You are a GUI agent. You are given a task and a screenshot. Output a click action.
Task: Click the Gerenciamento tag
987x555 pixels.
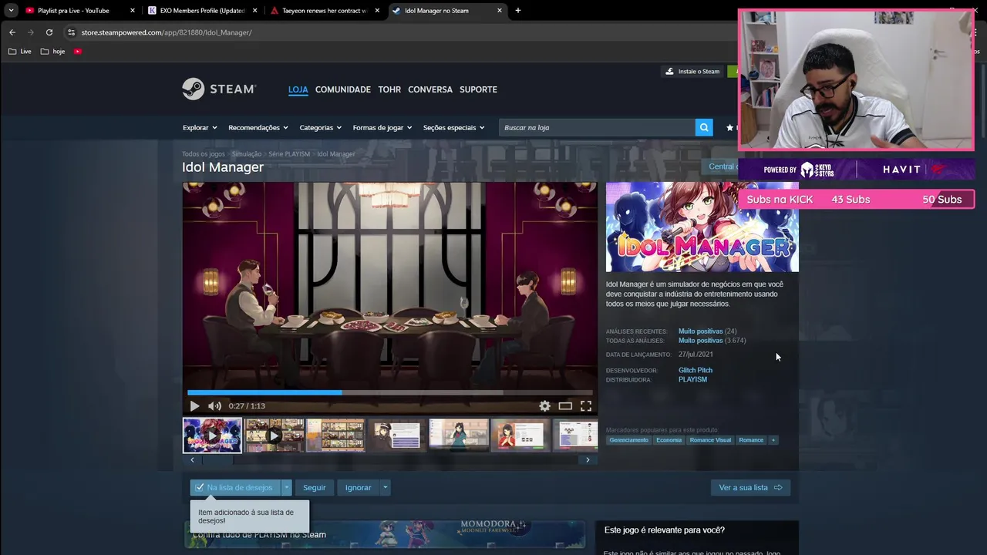[x=628, y=440]
